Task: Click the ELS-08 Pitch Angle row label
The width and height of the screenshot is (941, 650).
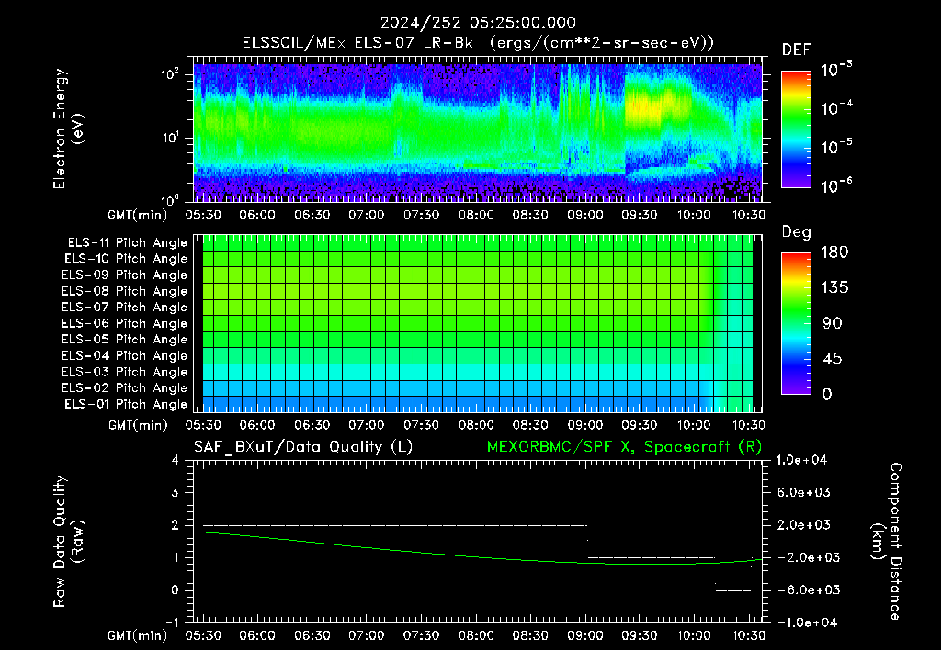Action: [124, 291]
